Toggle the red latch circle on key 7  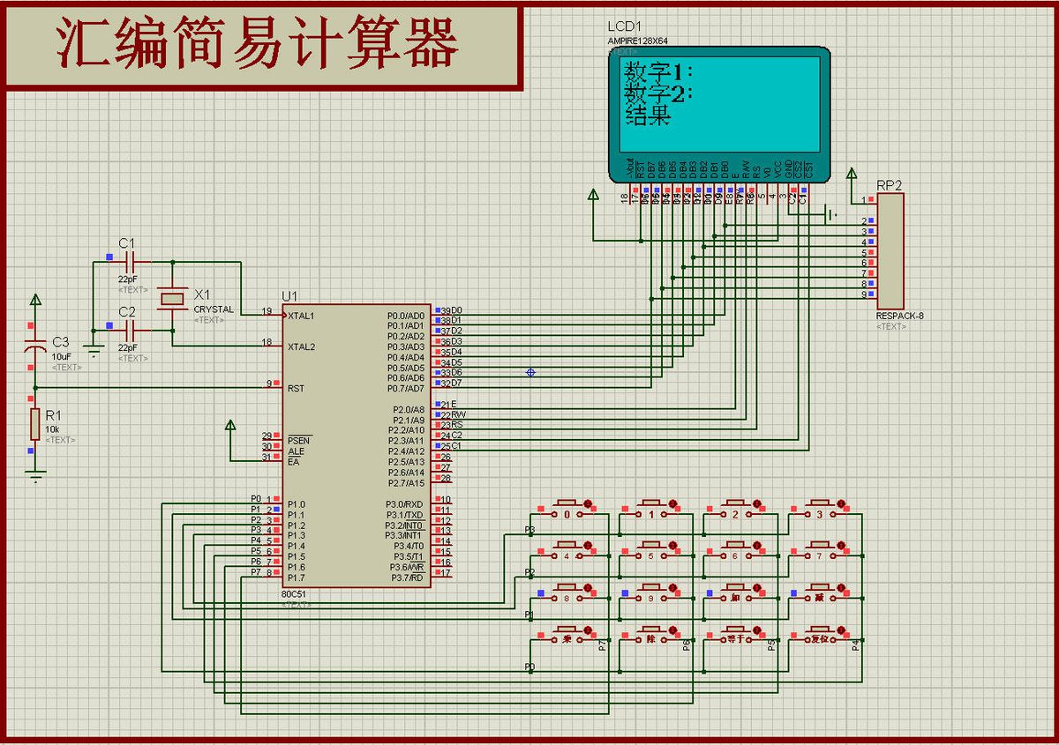[x=843, y=546]
